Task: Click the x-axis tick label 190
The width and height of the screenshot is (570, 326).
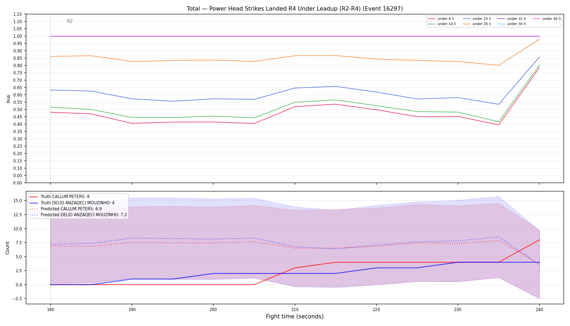Action: 132,309
